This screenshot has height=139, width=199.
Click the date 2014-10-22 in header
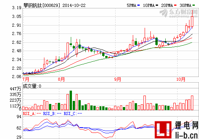[x=74, y=5]
